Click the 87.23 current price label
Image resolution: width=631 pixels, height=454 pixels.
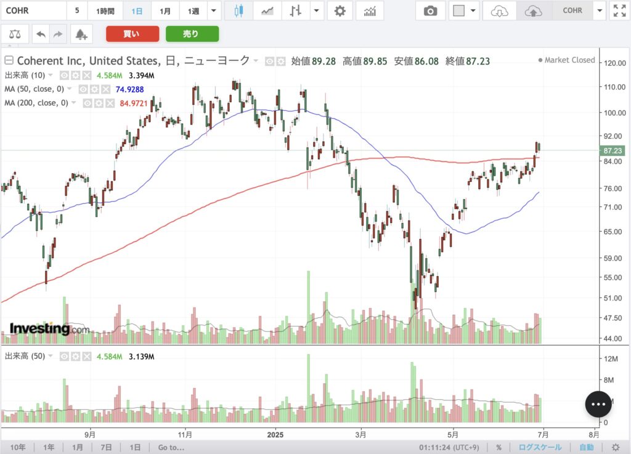tap(612, 150)
